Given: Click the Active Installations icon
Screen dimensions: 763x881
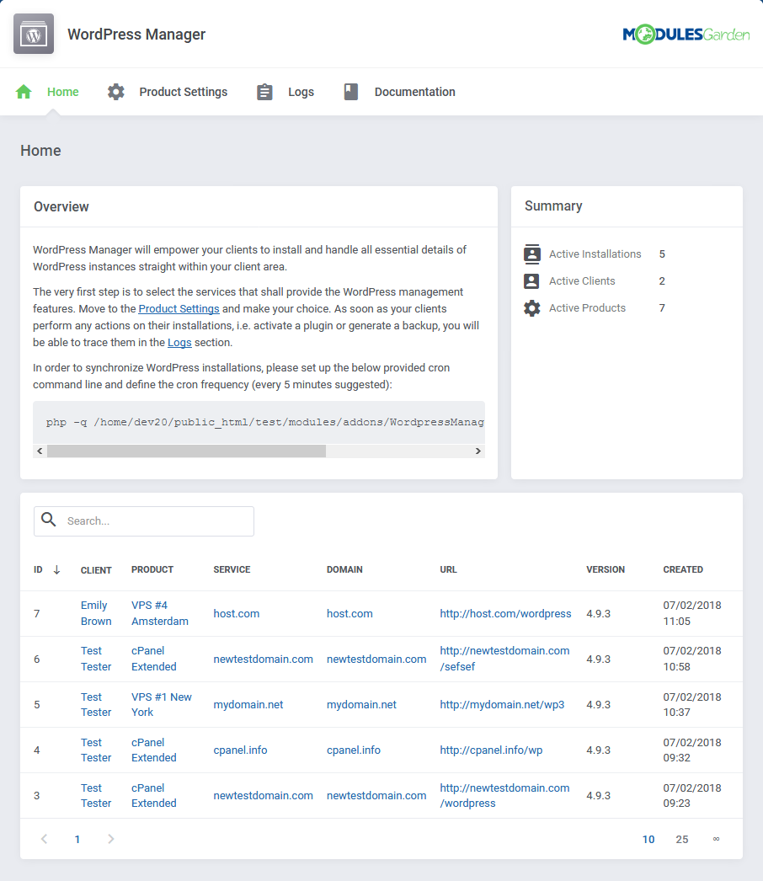Looking at the screenshot, I should click(x=532, y=254).
